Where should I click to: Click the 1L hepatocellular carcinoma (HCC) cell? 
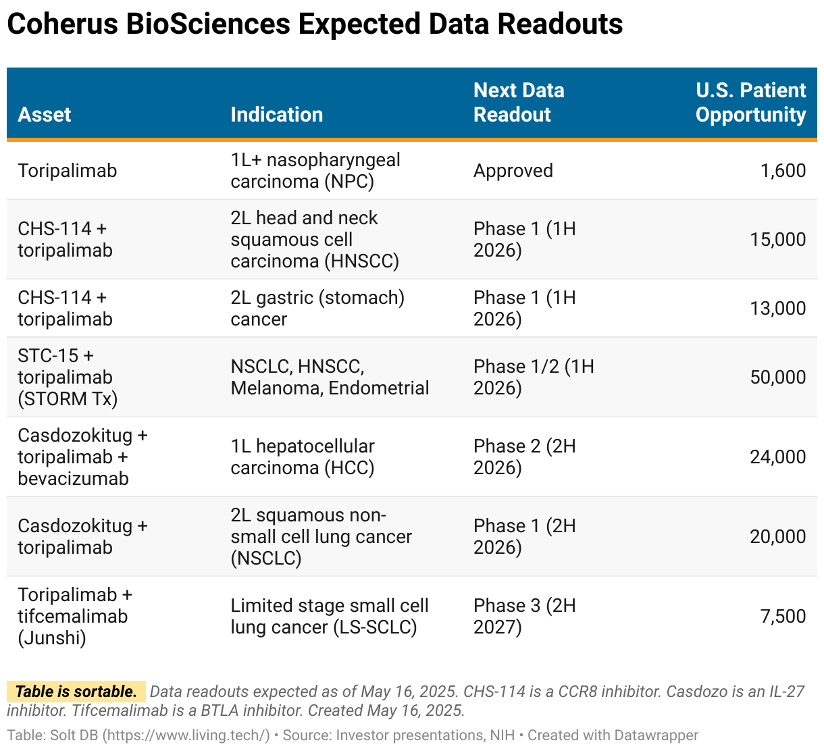point(303,457)
